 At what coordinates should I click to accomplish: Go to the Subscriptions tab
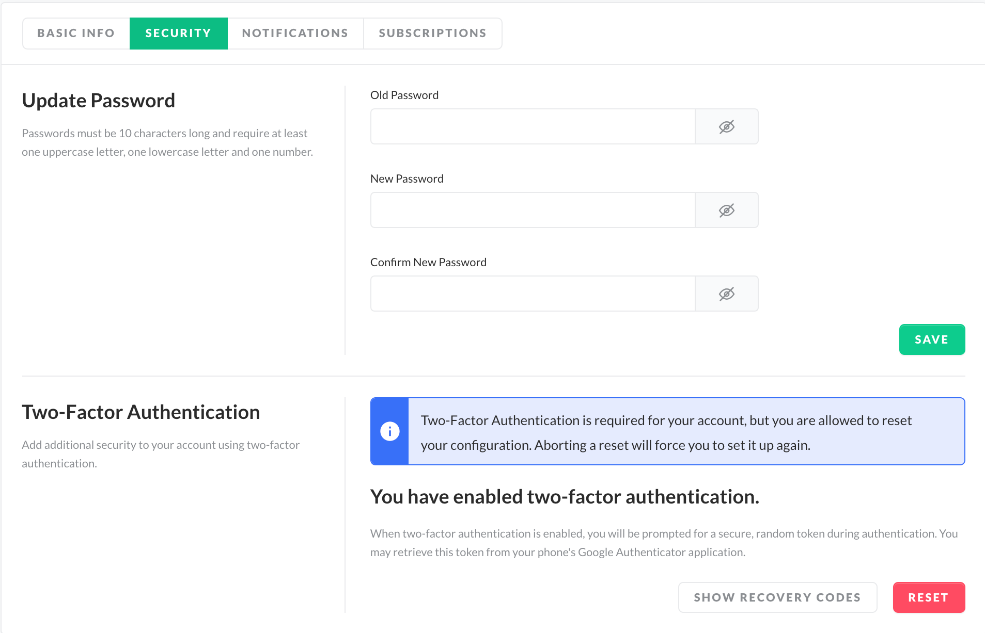point(432,34)
